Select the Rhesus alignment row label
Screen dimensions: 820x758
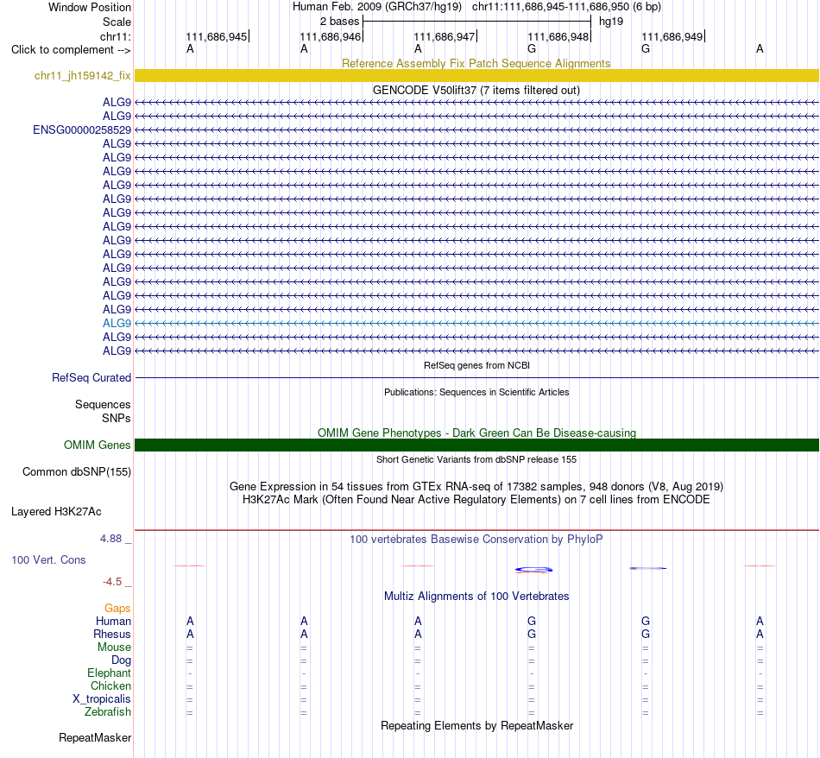tap(112, 634)
